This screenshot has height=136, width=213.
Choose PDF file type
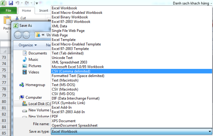(131, 116)
